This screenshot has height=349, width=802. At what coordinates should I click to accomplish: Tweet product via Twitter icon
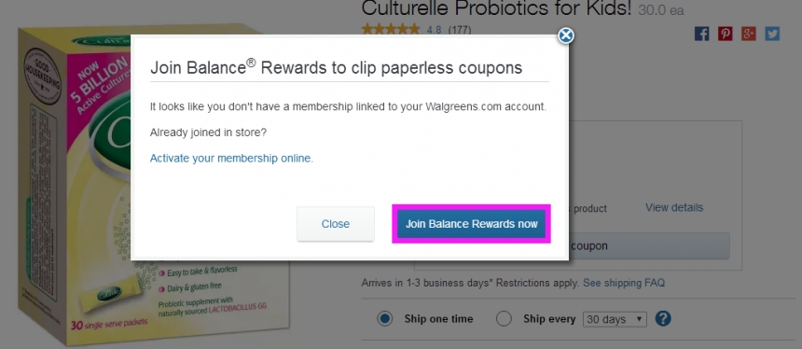(772, 34)
